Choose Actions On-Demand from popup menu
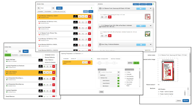 point(50,62)
